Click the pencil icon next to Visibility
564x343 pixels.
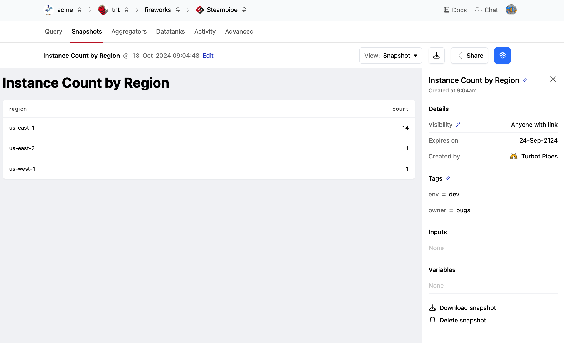pos(458,125)
